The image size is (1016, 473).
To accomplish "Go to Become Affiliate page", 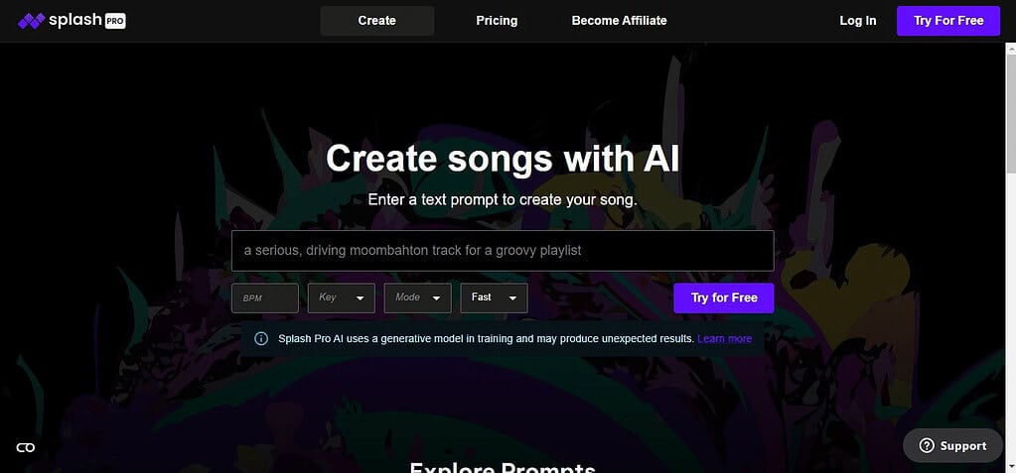I will coord(619,21).
